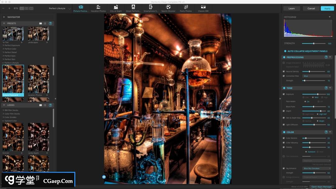Click the zoom in plus icon
This screenshot has height=189, width=336.
point(9,8)
